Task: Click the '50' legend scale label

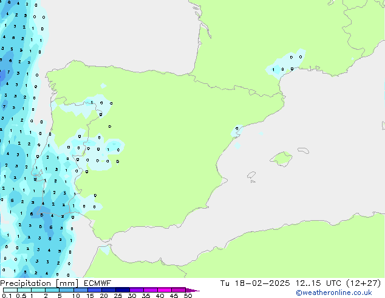Action: coord(188,296)
